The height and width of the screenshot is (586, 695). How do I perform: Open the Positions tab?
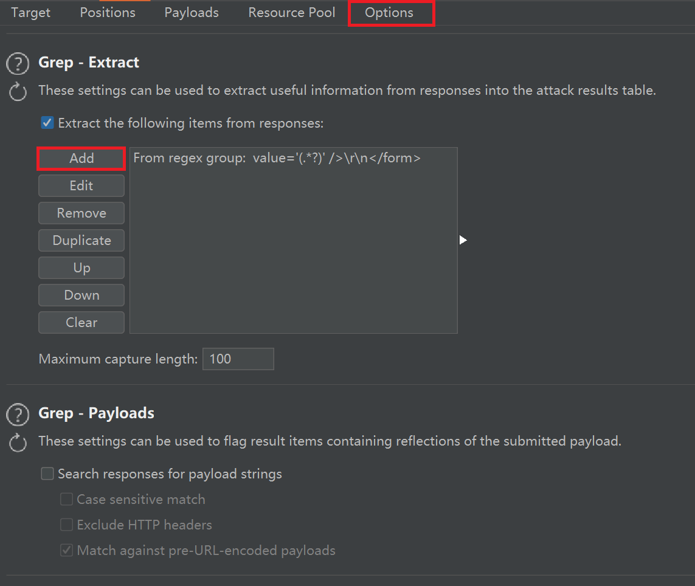(108, 13)
